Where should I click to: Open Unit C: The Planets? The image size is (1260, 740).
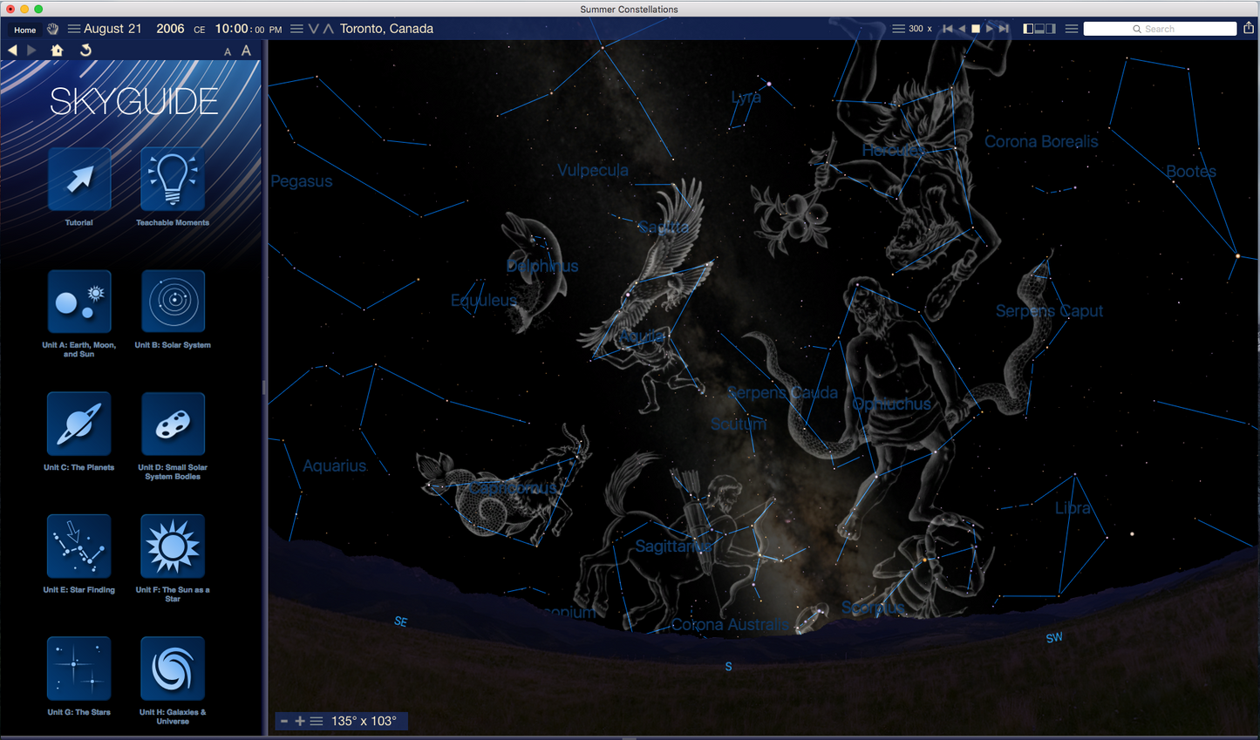pos(79,424)
